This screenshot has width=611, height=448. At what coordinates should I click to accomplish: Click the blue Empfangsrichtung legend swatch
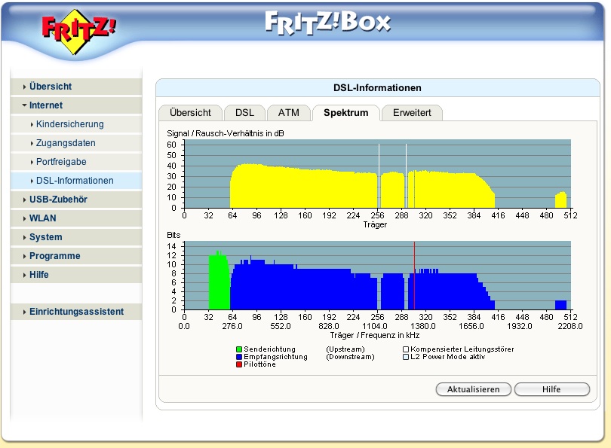(239, 357)
